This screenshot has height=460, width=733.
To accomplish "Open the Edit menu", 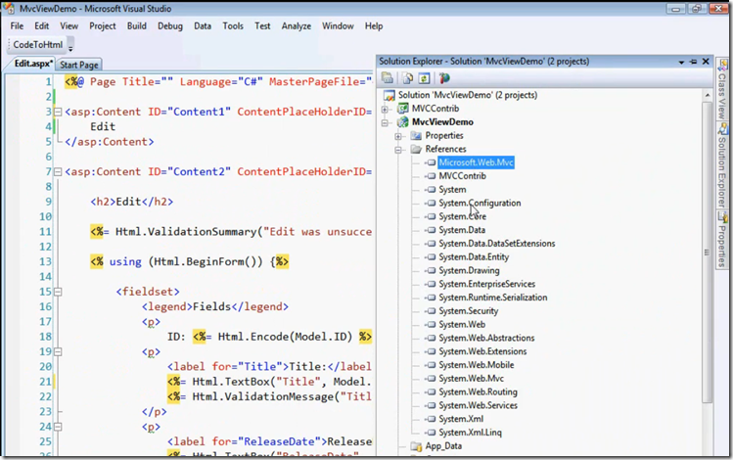I will pyautogui.click(x=42, y=26).
